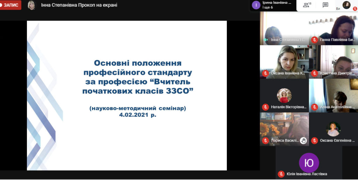Image resolution: width=358 pixels, height=180 pixels.
Task: Click muted mic icon on Оксана Євгенівна tile
Action: (315, 141)
